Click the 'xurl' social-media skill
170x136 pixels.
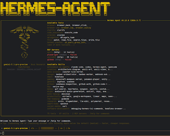pos(65,106)
